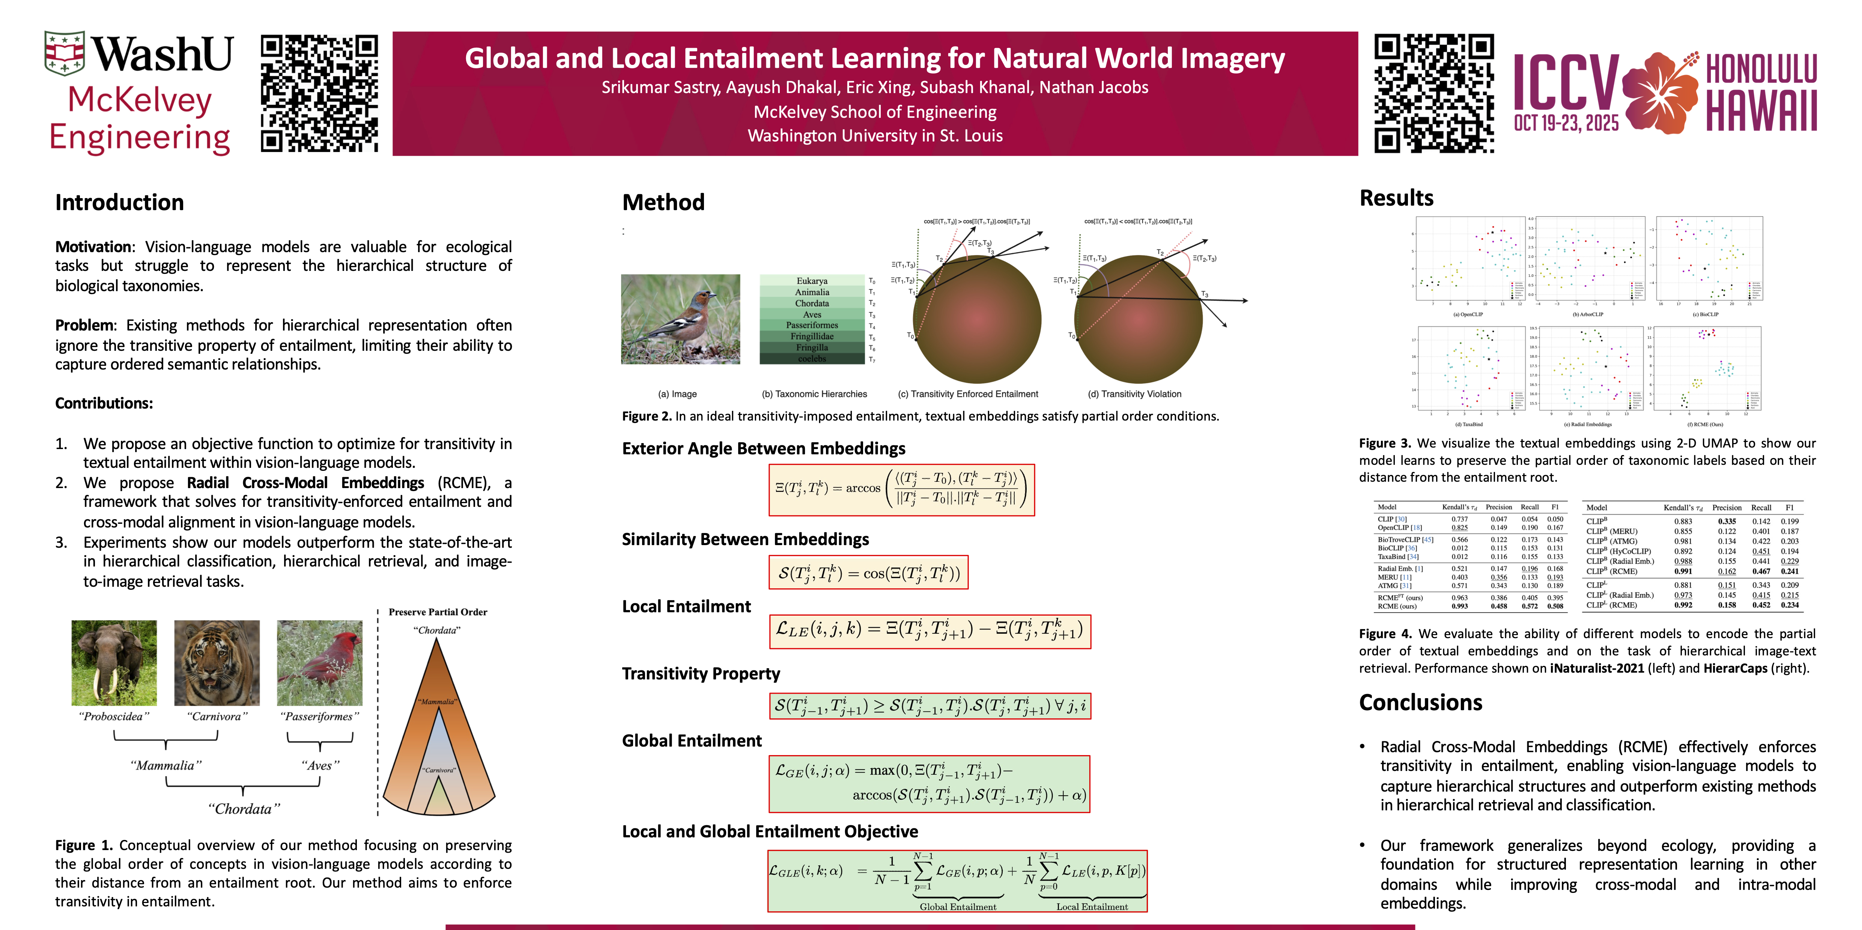The image size is (1862, 930).
Task: Click the Honolulu Hawaii logo text
Action: [1761, 93]
